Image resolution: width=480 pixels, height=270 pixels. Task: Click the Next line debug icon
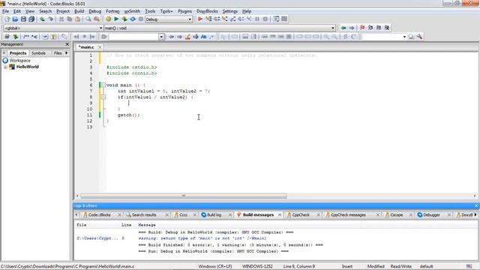point(217,19)
